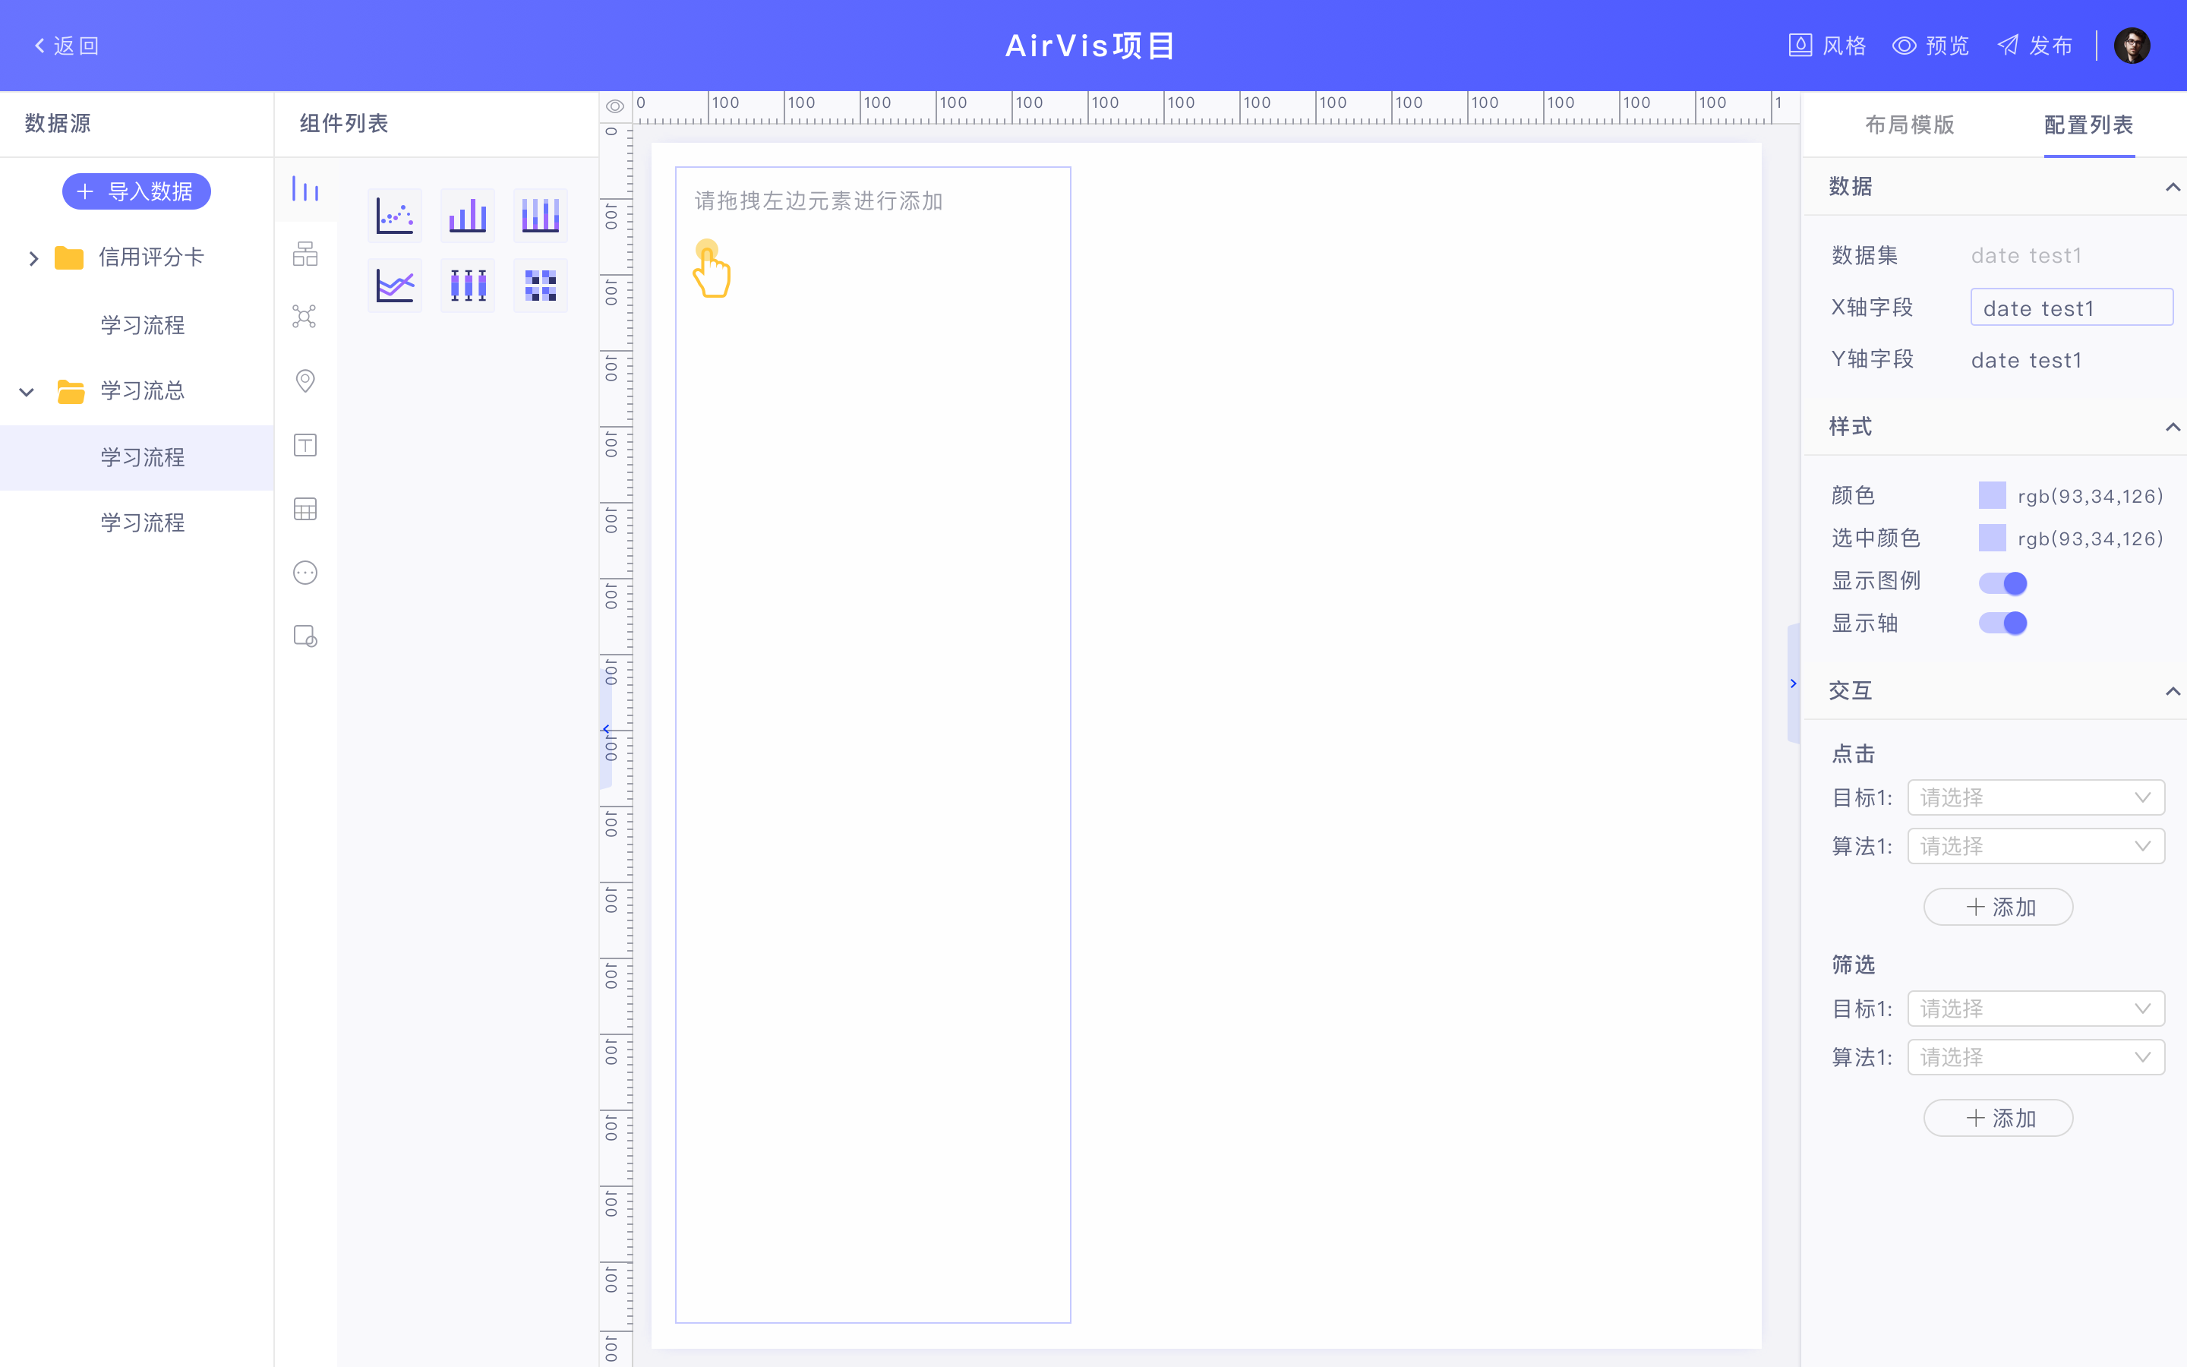Click 添加 under the 筛选 section
This screenshot has width=2187, height=1367.
click(x=1998, y=1119)
